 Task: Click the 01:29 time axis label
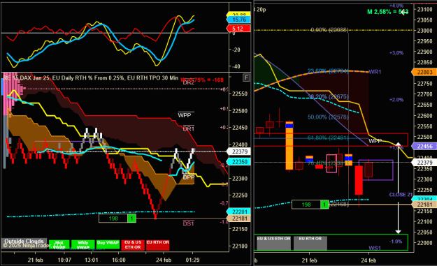pyautogui.click(x=192, y=260)
